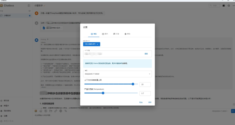235x125 pixels.
Task: Adjust the context message limit slider handle
Action: [x=133, y=84]
